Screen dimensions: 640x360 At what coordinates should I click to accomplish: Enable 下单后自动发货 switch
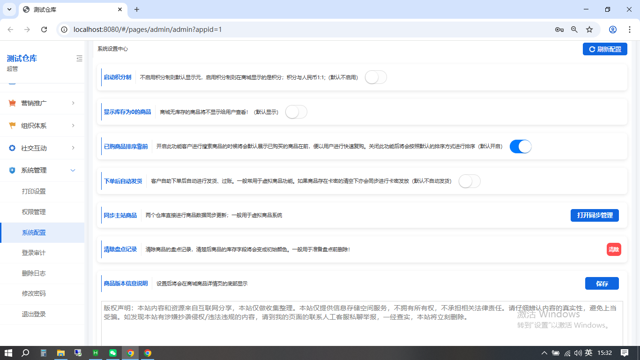click(469, 180)
